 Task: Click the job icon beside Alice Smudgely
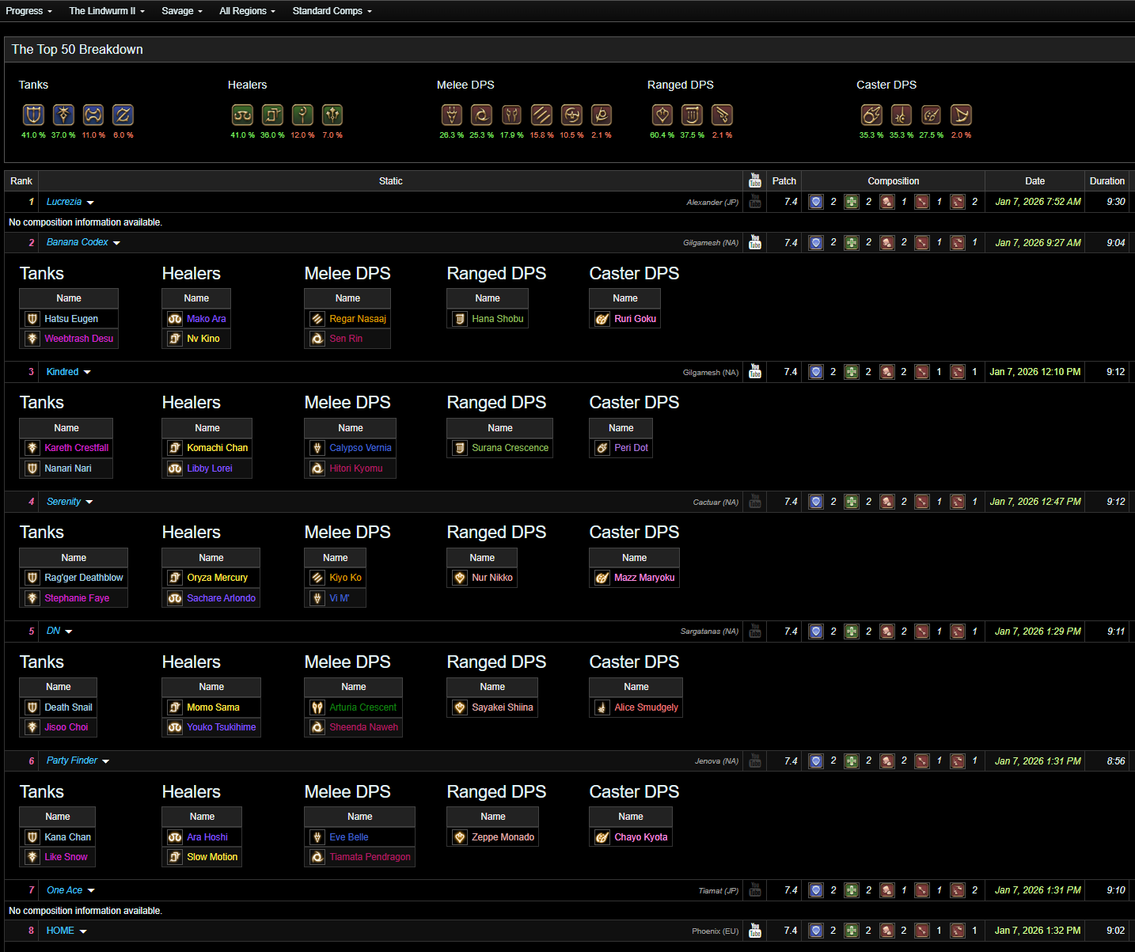coord(602,707)
